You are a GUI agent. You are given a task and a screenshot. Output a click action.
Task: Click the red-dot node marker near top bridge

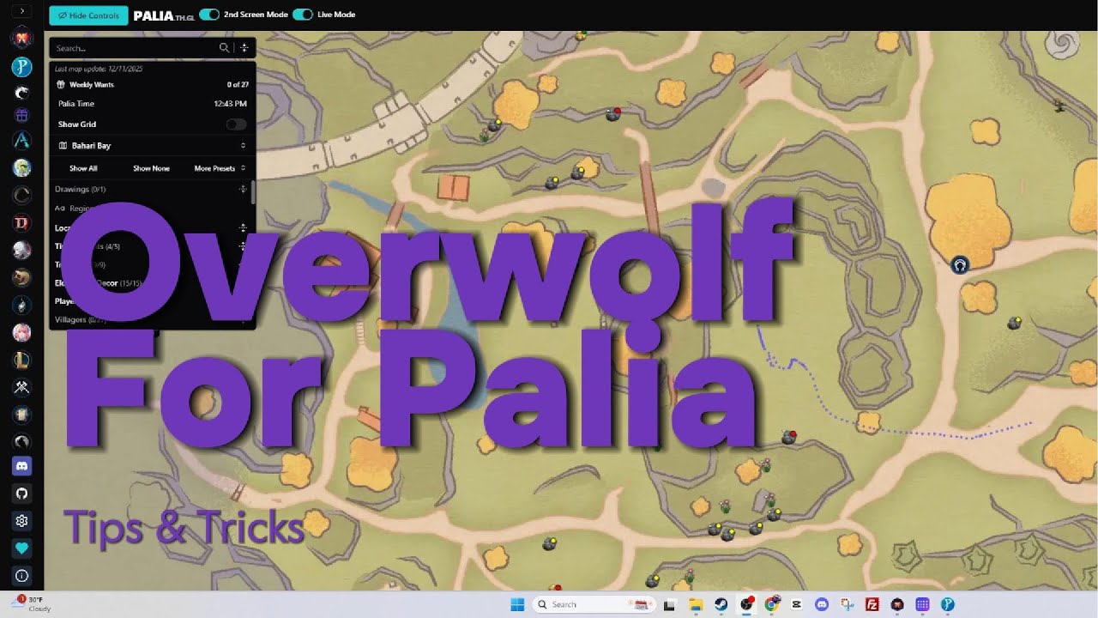click(x=612, y=113)
